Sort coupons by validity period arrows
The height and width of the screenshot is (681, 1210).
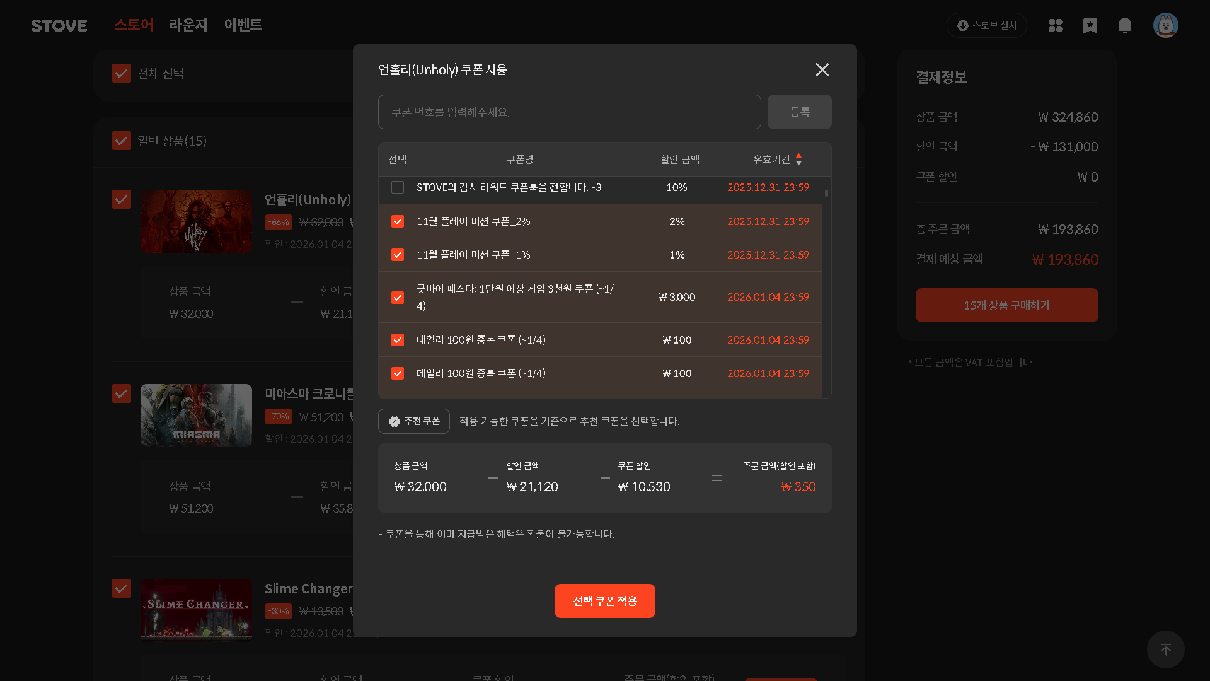[x=798, y=160]
